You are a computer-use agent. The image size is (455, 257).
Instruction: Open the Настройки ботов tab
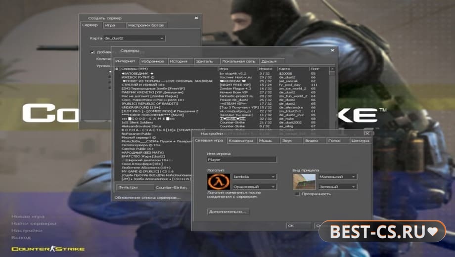click(x=146, y=25)
